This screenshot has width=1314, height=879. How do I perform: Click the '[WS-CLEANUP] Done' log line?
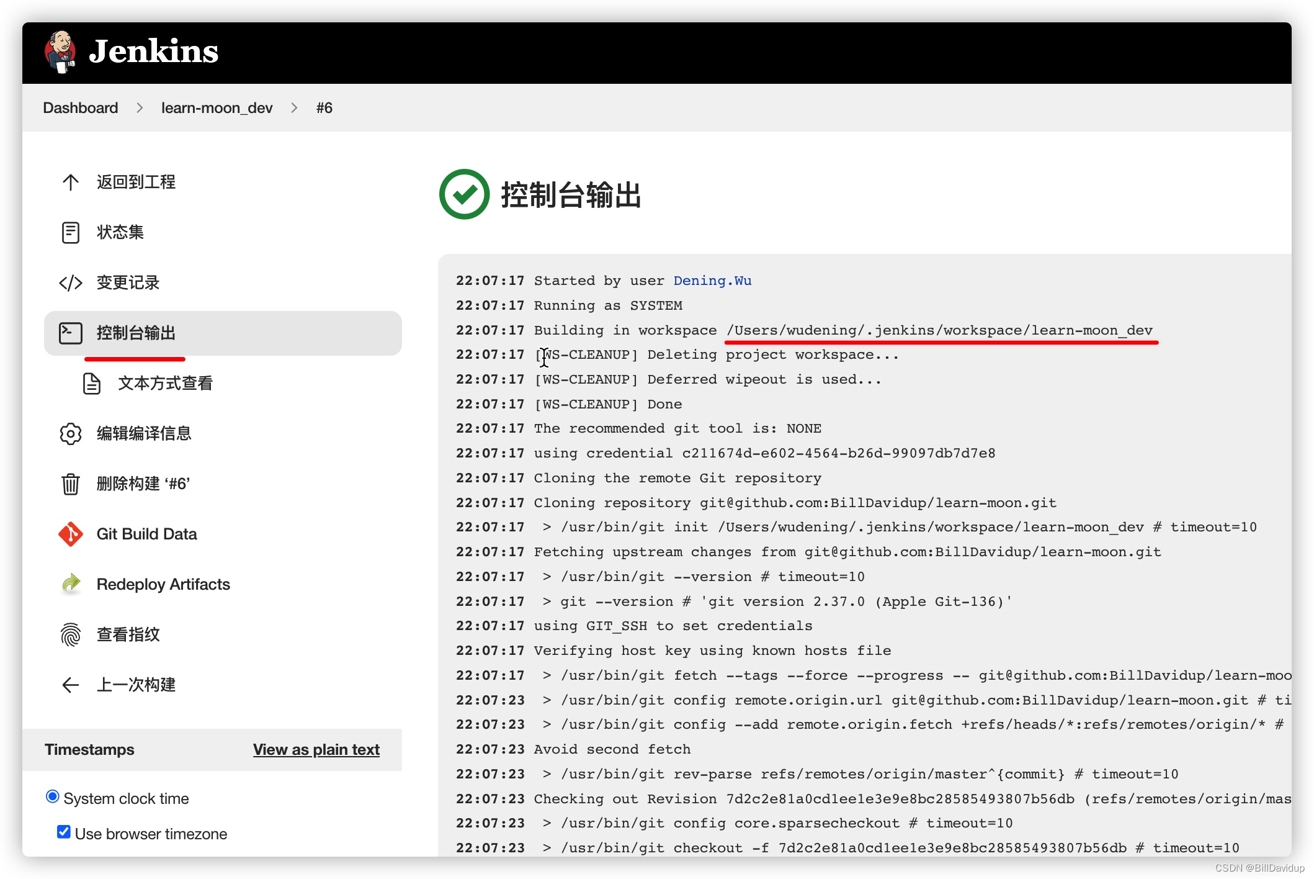click(x=608, y=404)
